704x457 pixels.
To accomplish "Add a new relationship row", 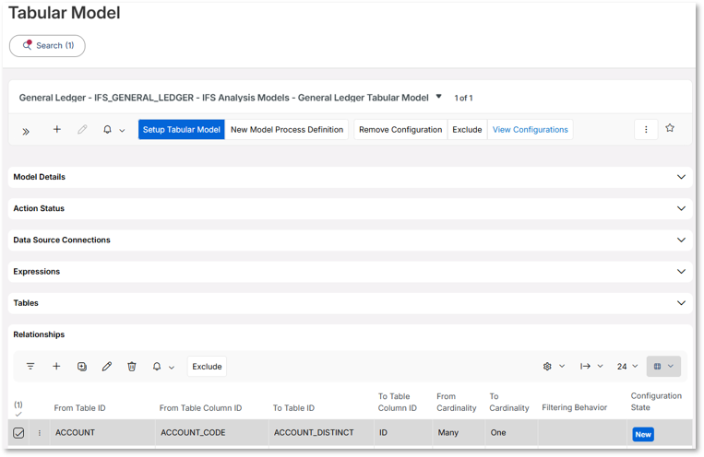I will (56, 367).
